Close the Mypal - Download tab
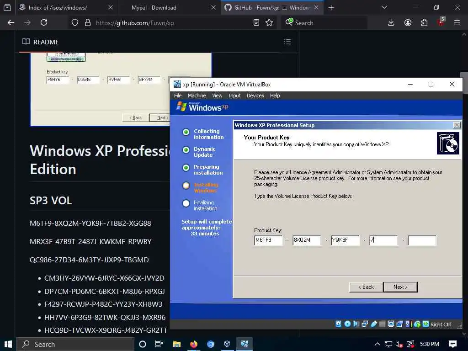This screenshot has height=351, width=468. pos(213,8)
